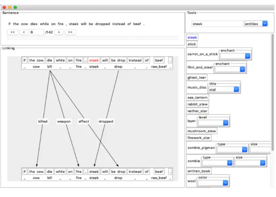Screen dimensions: 276x197
Task: Open the layer level dropdown
Action: coord(213,123)
